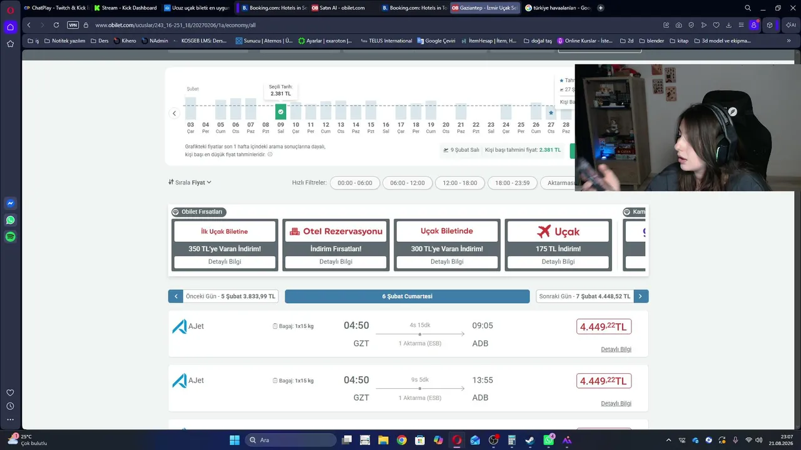Screen dimensions: 801x450
Task: Click Detaylı Bilgi under 175 TL İndirim
Action: pyautogui.click(x=558, y=262)
